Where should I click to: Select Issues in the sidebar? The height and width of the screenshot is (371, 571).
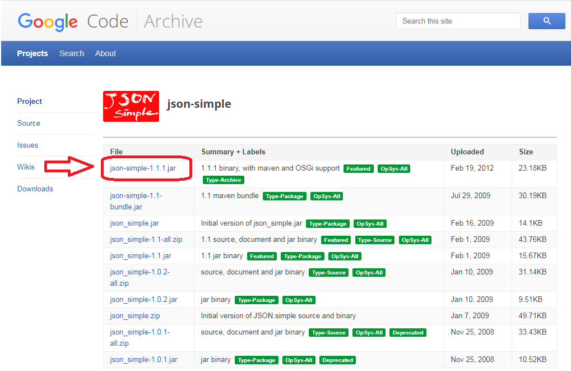pyautogui.click(x=27, y=145)
